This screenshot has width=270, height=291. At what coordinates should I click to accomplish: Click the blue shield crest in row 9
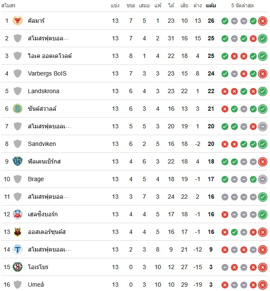(x=18, y=161)
